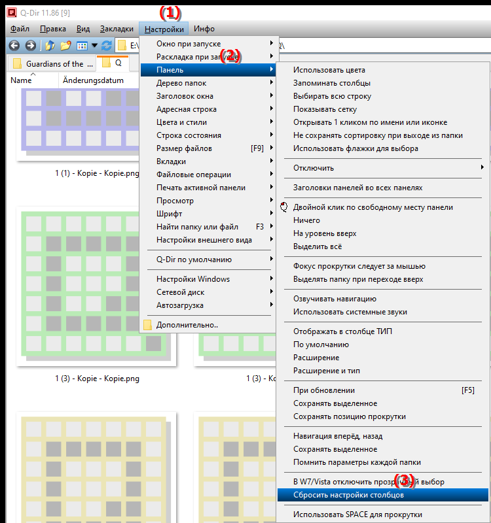Open view mode dropdown arrow
The height and width of the screenshot is (523, 491).
click(x=94, y=46)
